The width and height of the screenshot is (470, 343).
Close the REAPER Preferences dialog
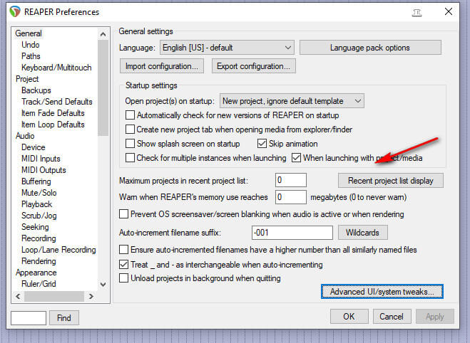click(x=449, y=11)
